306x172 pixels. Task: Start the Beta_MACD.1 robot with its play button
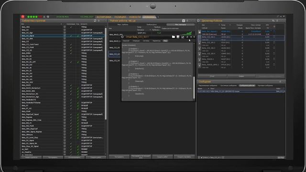[x=199, y=60]
